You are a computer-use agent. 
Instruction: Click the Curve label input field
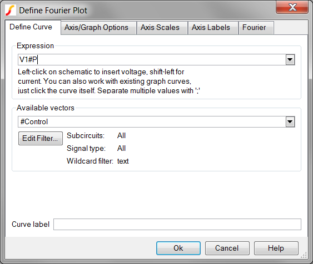pyautogui.click(x=177, y=225)
